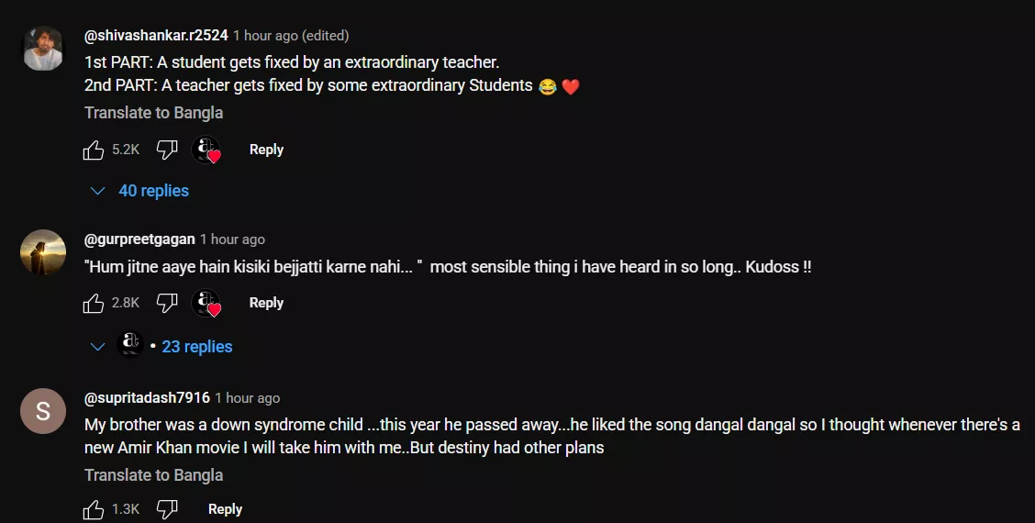Like the comment by @supritadash7916
The width and height of the screenshot is (1035, 523).
94,509
